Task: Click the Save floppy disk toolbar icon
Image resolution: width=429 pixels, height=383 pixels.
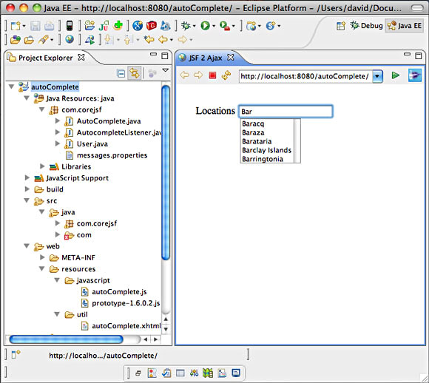Action: coord(36,26)
